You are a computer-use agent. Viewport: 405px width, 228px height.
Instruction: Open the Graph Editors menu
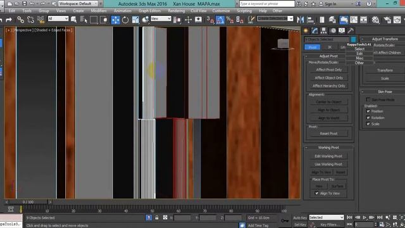149,11
